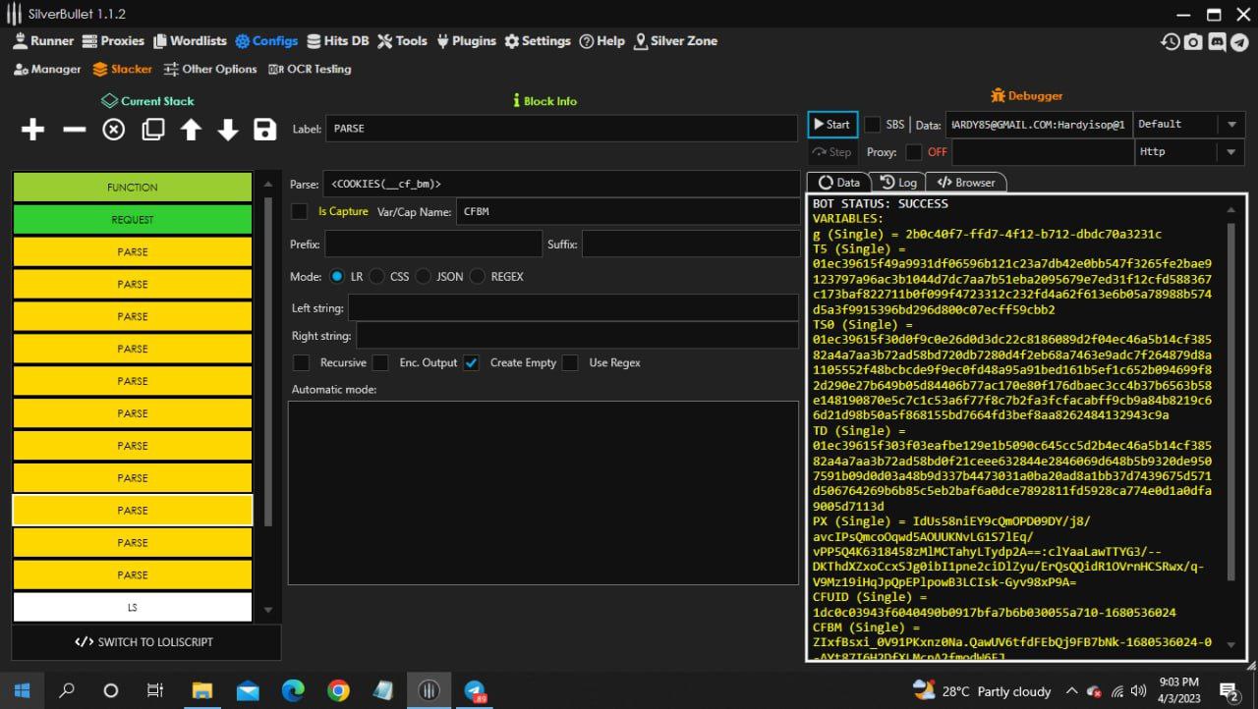The height and width of the screenshot is (709, 1258).
Task: Open the Silver Zone menu
Action: click(676, 41)
